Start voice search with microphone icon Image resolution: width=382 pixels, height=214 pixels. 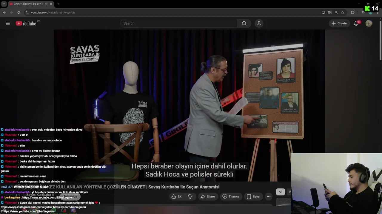(259, 23)
